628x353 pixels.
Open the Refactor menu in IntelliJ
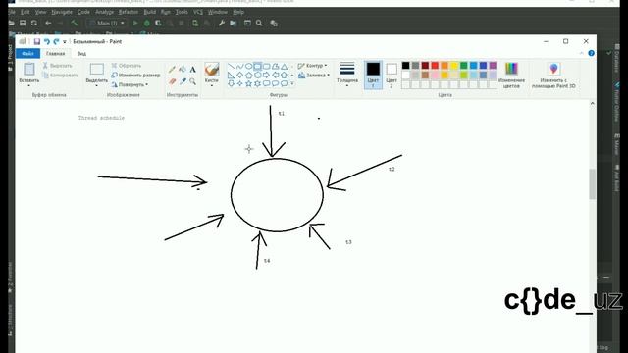pyautogui.click(x=129, y=12)
